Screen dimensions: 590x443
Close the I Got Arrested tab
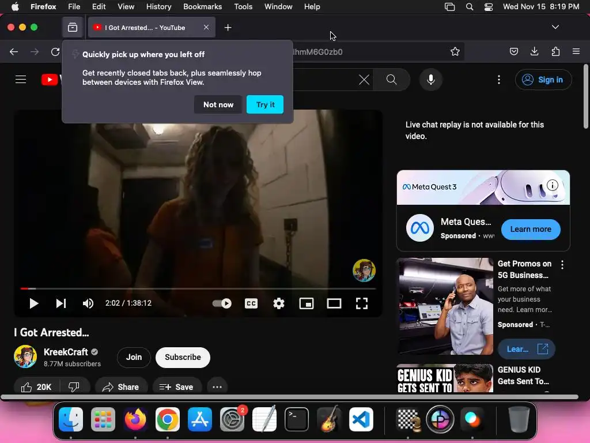click(206, 27)
